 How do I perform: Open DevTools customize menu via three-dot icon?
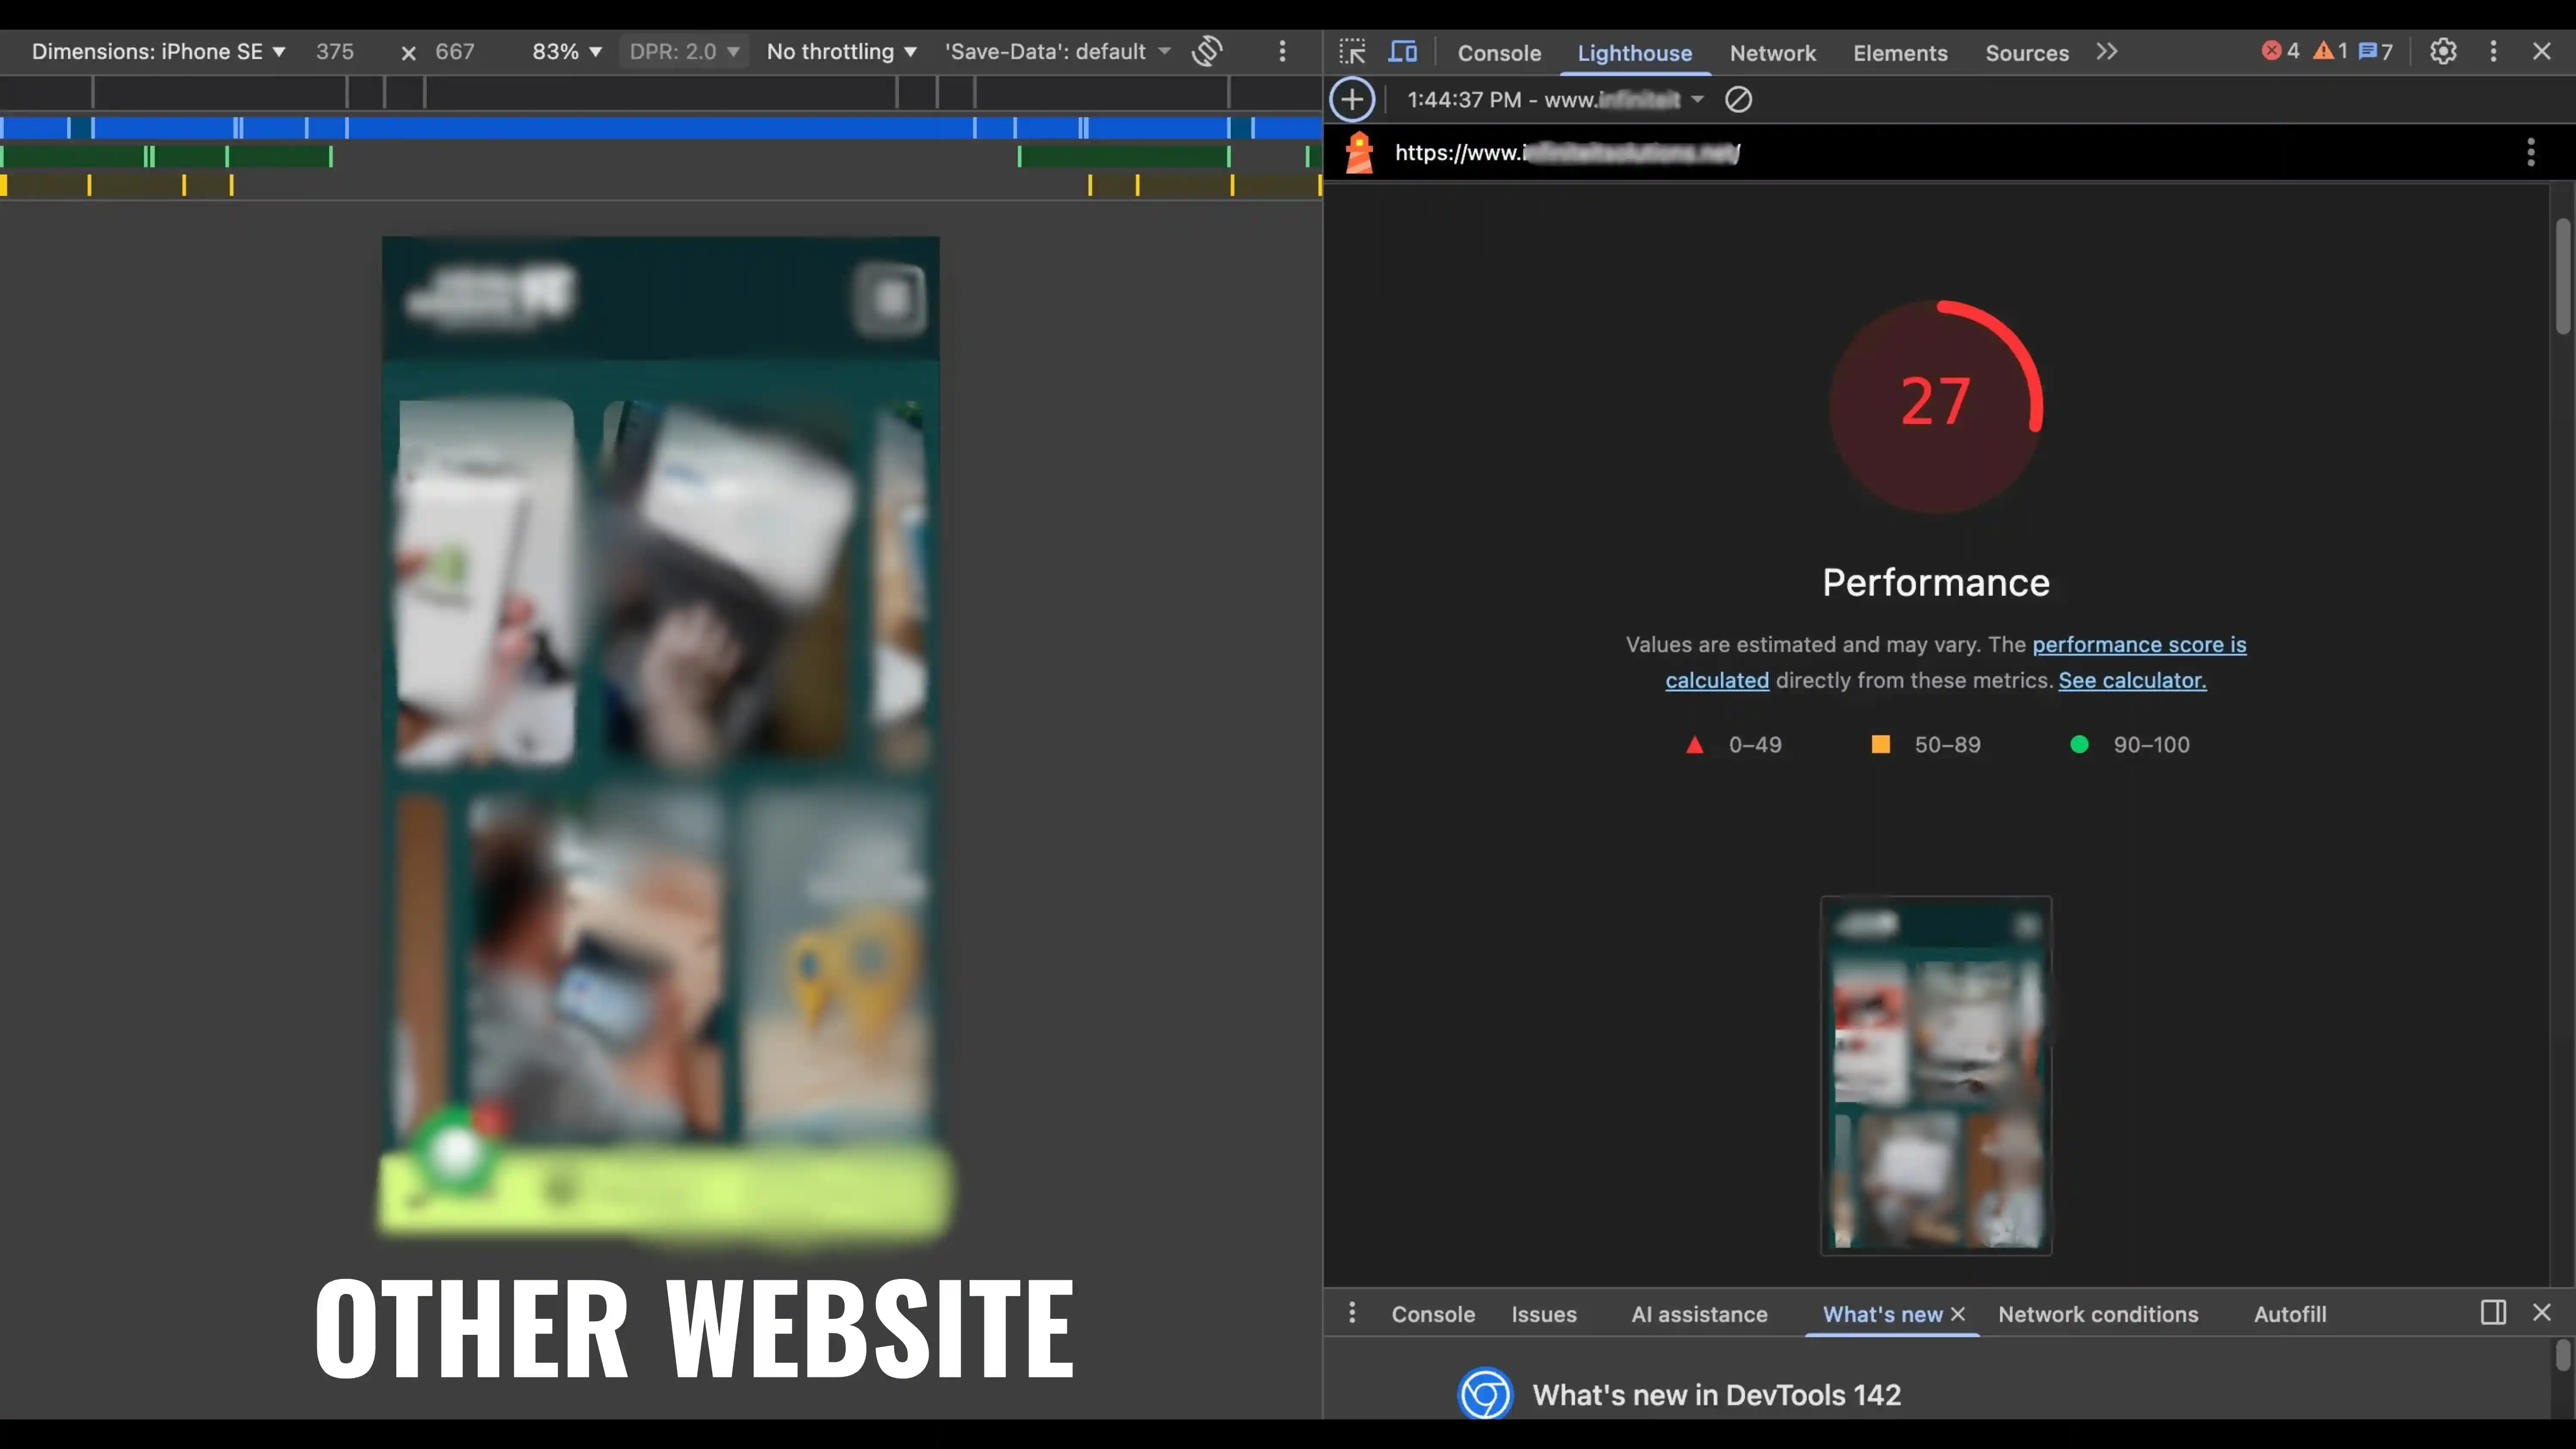point(2494,51)
